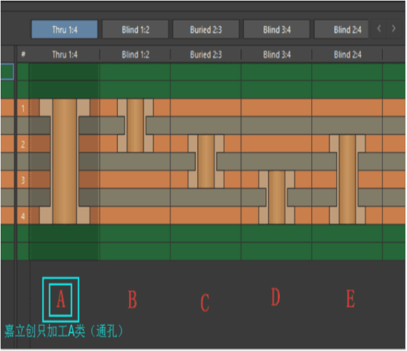Select copper layer row number 2
Screen dimensions: 407x351
[23, 144]
